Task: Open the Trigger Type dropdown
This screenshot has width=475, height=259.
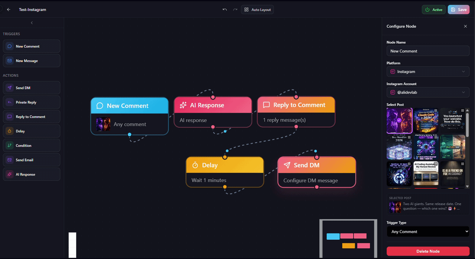Action: (428, 232)
